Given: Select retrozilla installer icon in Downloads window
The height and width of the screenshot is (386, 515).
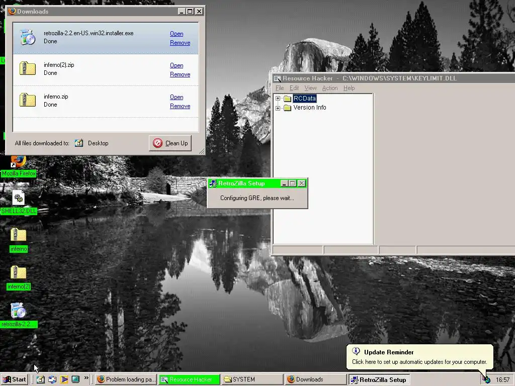Looking at the screenshot, I should 27,37.
